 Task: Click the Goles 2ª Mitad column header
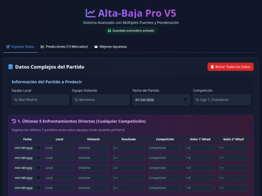tap(233, 139)
